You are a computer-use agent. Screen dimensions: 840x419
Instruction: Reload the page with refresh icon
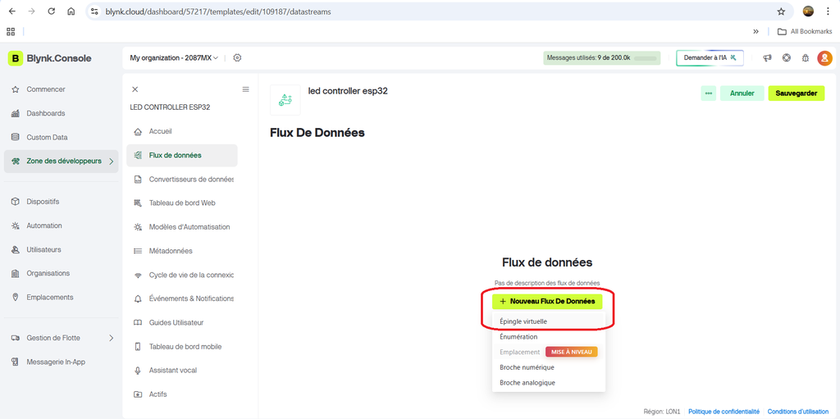point(52,11)
